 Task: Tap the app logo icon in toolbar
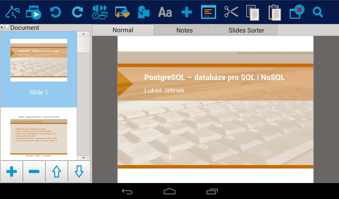pyautogui.click(x=13, y=12)
